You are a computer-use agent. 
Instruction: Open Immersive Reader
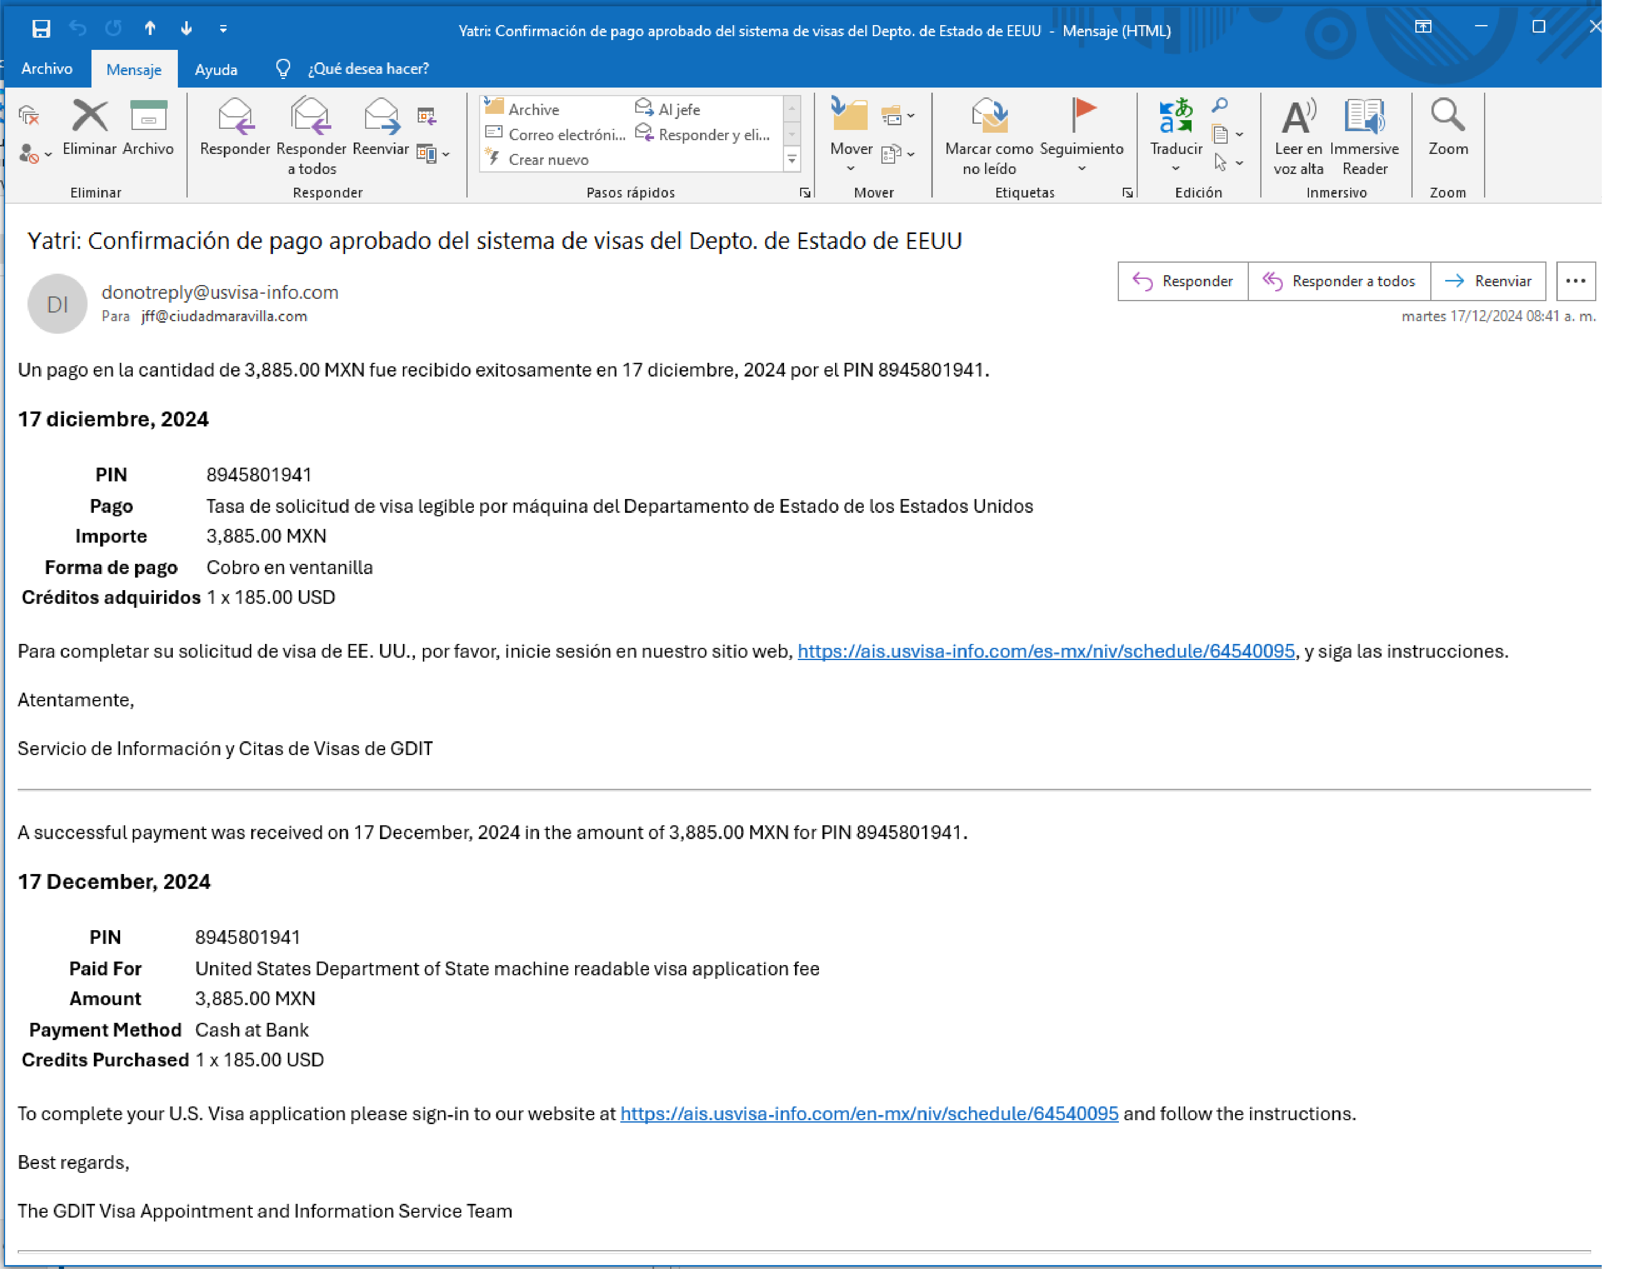pyautogui.click(x=1364, y=117)
